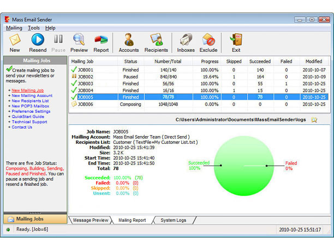Click the JOB002 paused status icon
Image resolution: width=334 pixels, height=250 pixels.
click(74, 76)
